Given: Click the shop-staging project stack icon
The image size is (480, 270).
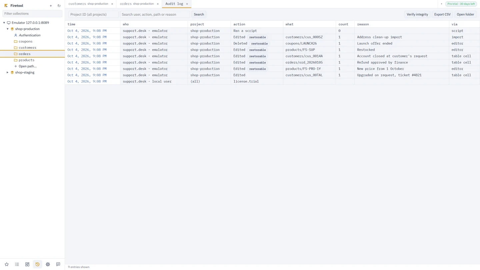Looking at the screenshot, I should (12, 73).
